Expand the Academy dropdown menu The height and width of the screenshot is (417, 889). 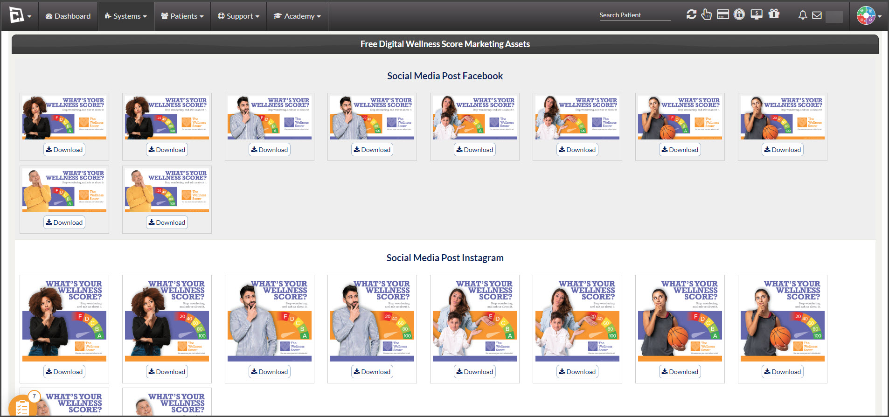click(298, 16)
